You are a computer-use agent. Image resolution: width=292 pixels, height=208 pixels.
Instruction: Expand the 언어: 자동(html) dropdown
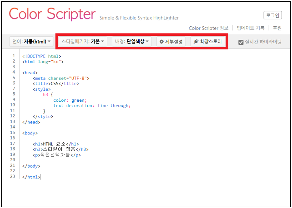[31, 41]
